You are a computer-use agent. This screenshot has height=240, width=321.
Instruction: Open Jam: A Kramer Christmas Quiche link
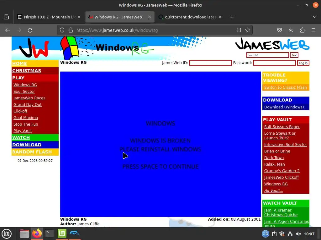pyautogui.click(x=281, y=212)
